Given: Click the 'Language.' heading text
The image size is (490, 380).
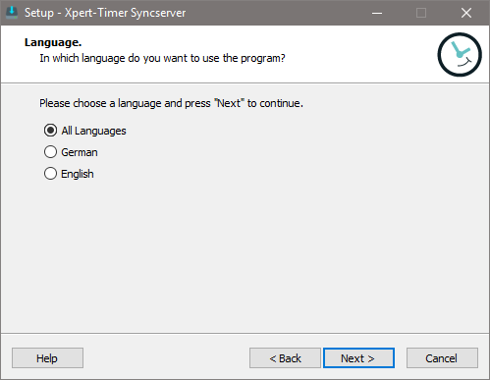Looking at the screenshot, I should (x=53, y=42).
